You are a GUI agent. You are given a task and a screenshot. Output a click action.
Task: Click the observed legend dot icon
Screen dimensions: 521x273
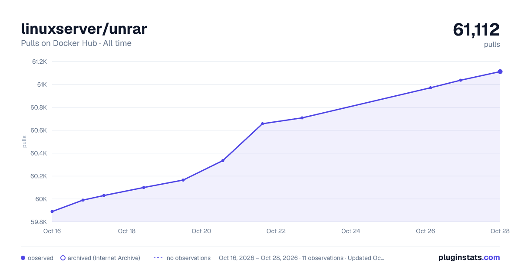coord(23,258)
